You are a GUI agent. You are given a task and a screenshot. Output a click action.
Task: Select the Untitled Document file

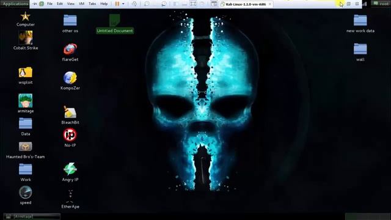click(115, 20)
